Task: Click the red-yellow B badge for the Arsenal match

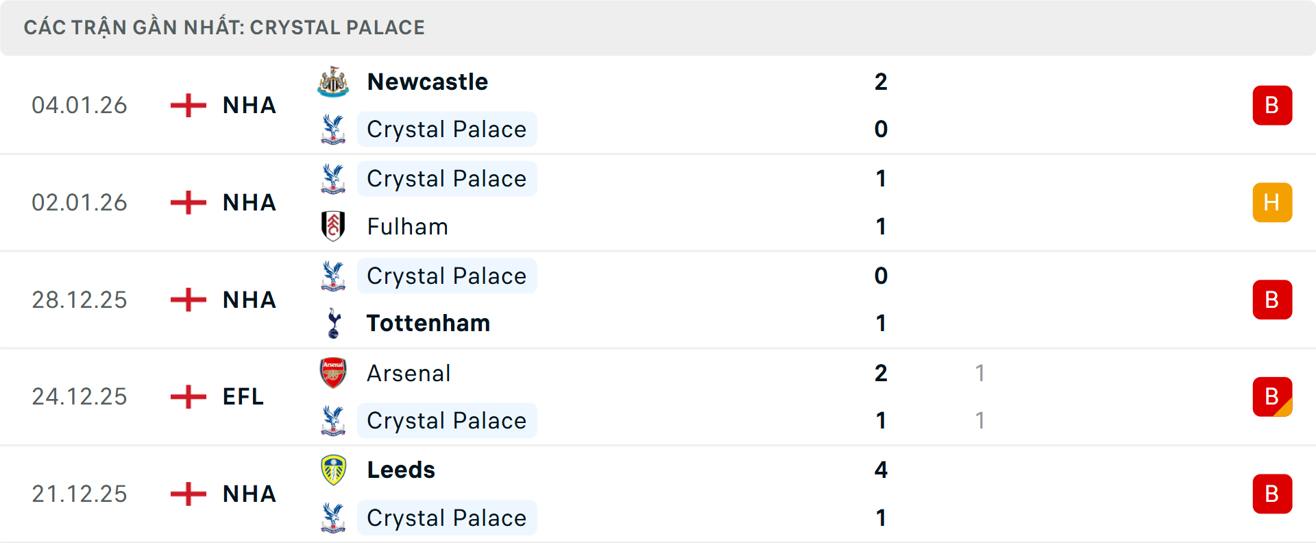Action: [x=1272, y=396]
